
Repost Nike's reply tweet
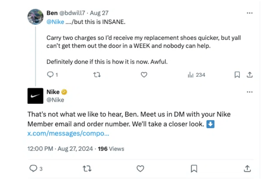pyautogui.click(x=87, y=168)
